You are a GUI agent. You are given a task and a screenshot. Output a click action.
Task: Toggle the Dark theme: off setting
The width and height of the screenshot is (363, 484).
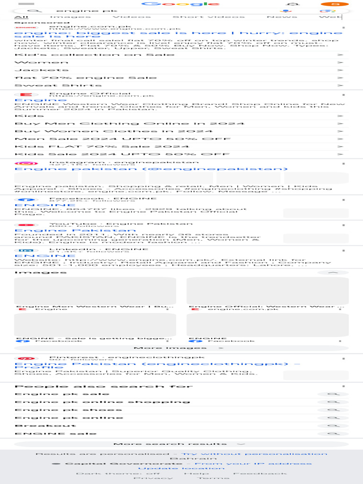118,473
